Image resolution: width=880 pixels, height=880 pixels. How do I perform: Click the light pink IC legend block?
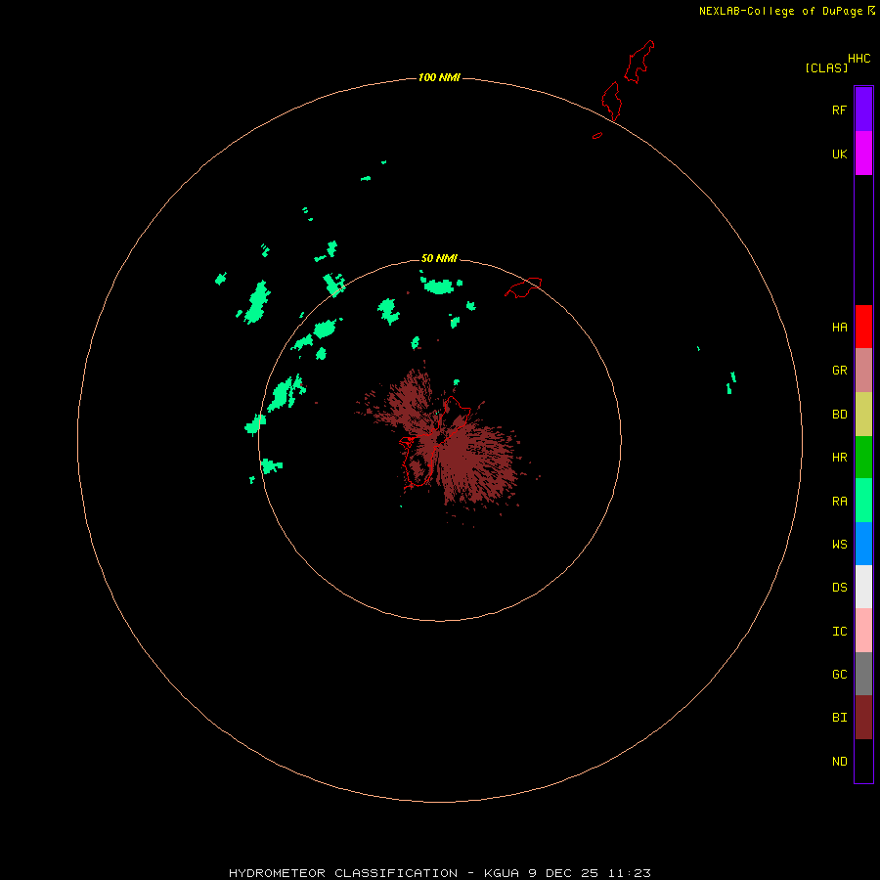863,631
